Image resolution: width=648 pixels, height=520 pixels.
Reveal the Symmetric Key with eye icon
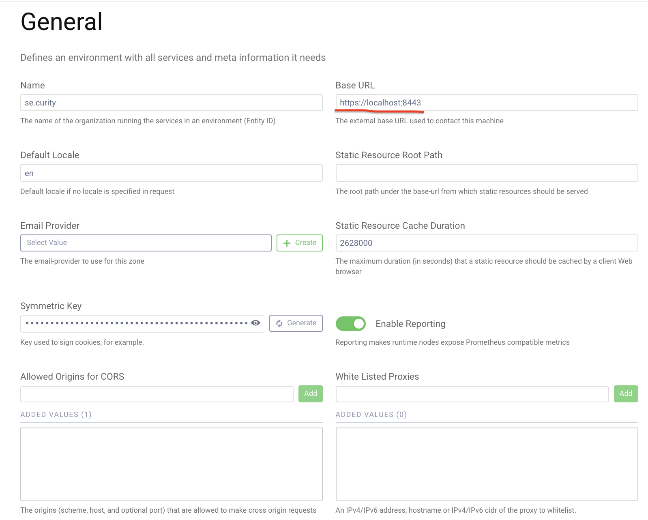[255, 323]
